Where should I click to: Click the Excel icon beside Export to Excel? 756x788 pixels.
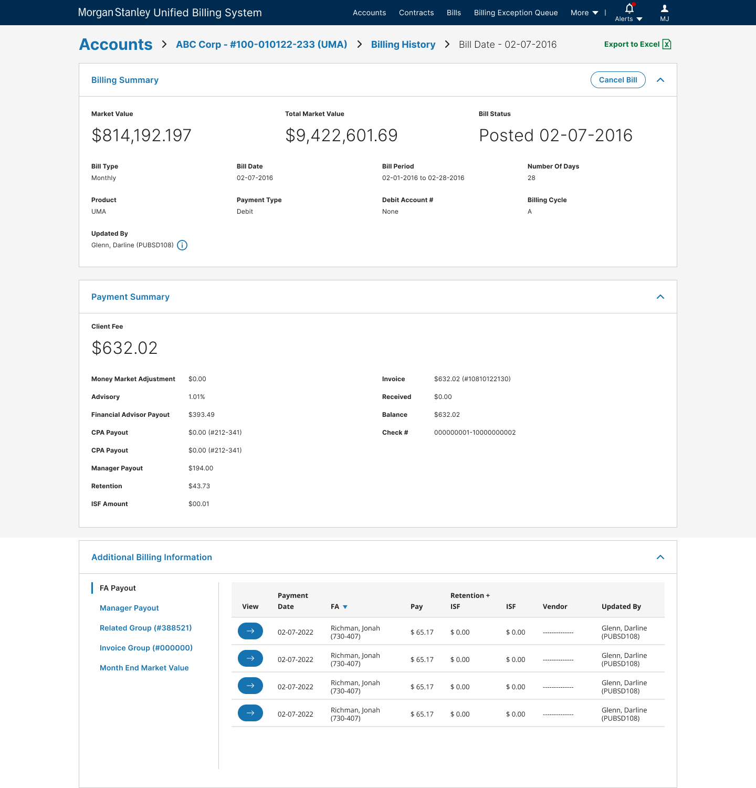click(x=667, y=44)
